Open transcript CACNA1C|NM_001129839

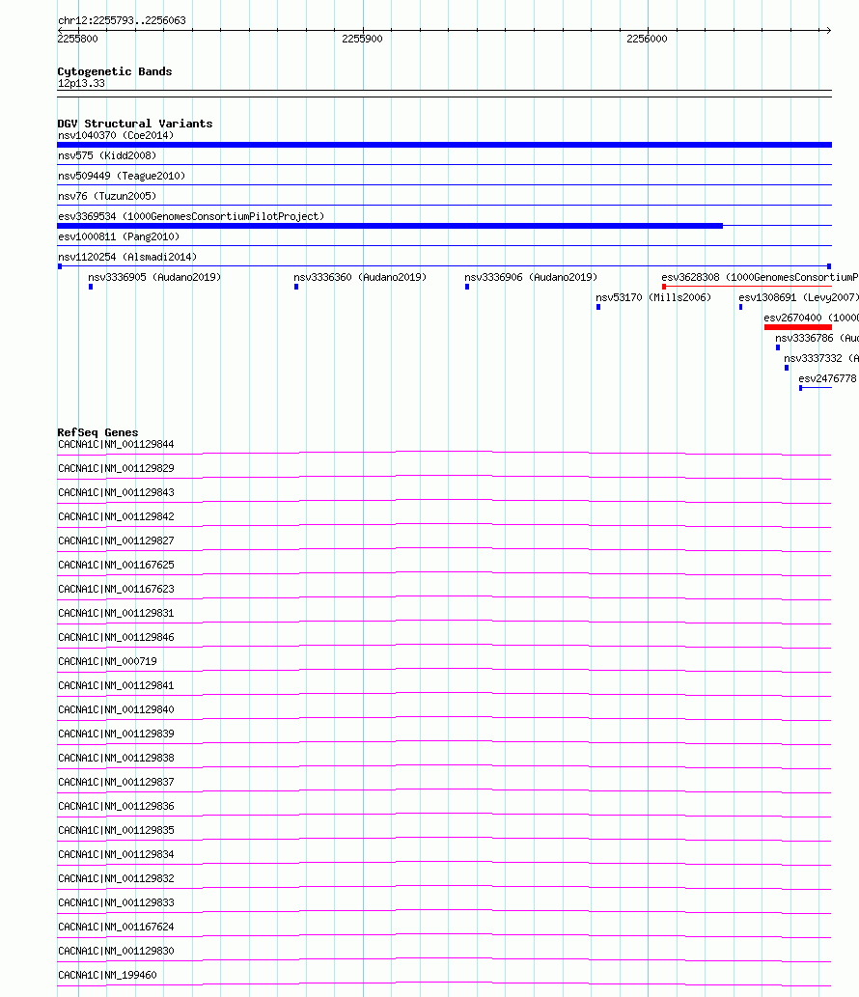coord(116,734)
